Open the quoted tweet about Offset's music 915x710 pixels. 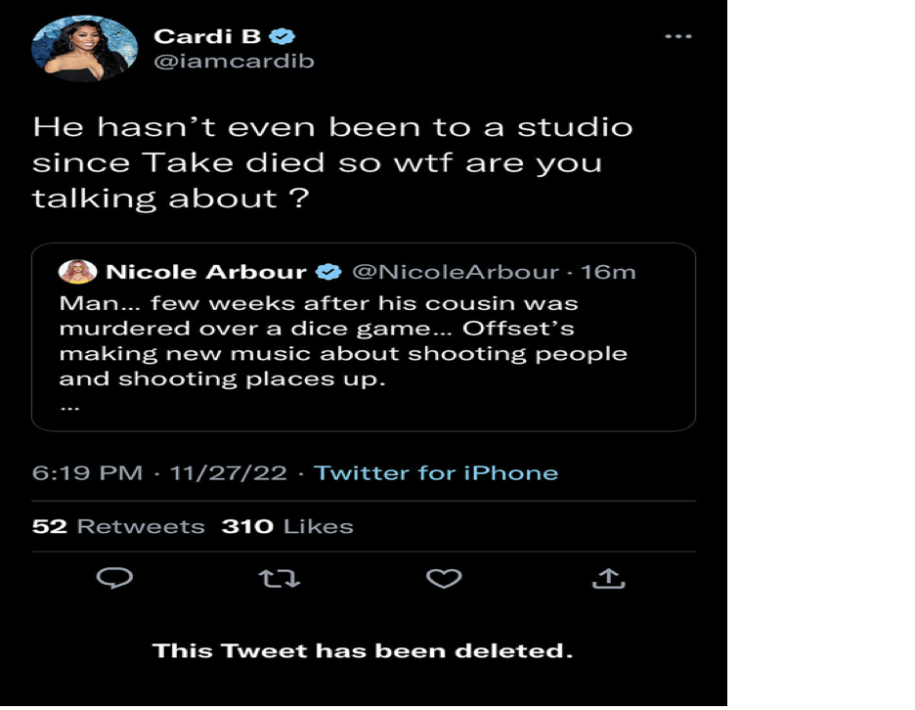click(x=363, y=352)
